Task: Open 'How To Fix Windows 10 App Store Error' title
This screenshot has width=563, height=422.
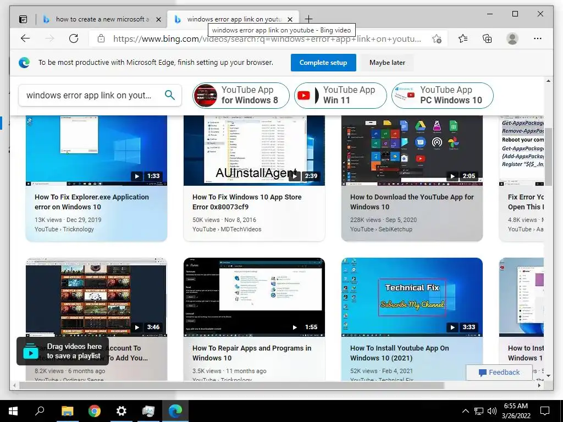Action: 247,202
